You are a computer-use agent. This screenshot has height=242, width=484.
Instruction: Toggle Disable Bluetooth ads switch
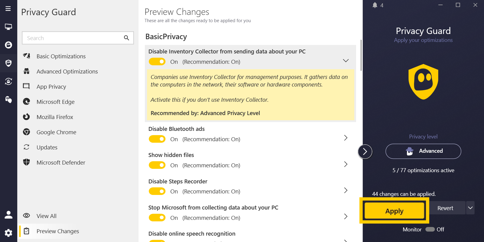click(x=157, y=139)
